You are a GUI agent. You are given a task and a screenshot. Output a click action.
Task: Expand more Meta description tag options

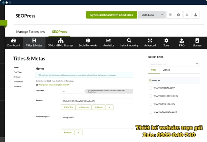click(x=78, y=132)
